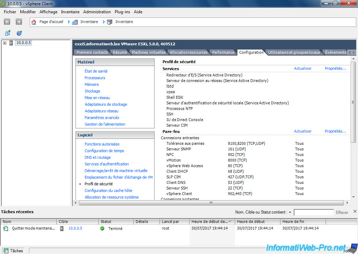Click the Statut column header
The width and height of the screenshot is (358, 254).
tap(116, 222)
